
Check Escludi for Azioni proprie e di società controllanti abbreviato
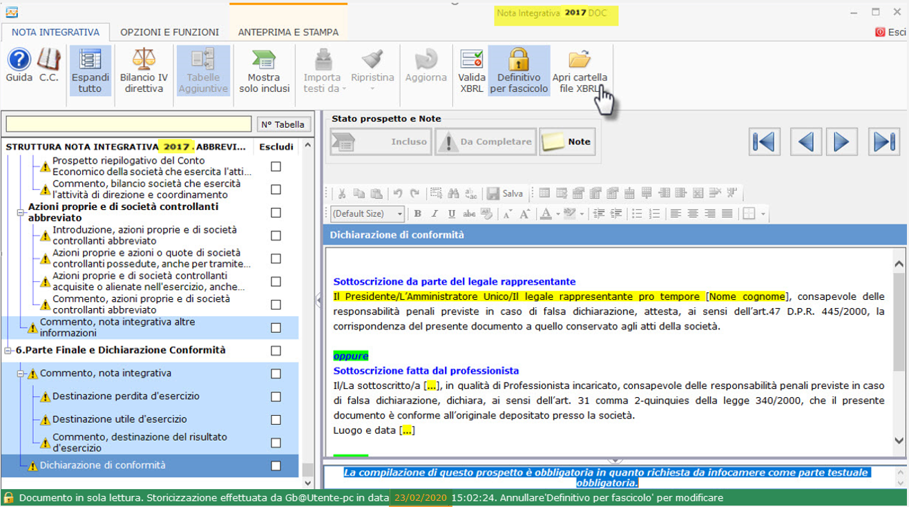pyautogui.click(x=276, y=212)
